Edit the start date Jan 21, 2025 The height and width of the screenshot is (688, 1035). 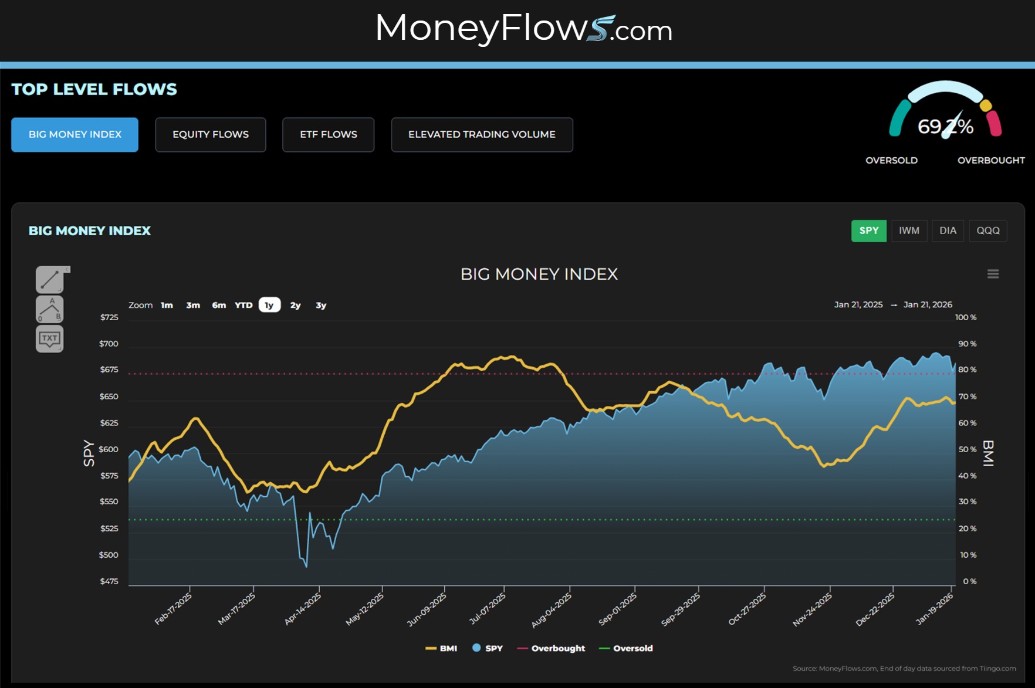[x=858, y=304]
